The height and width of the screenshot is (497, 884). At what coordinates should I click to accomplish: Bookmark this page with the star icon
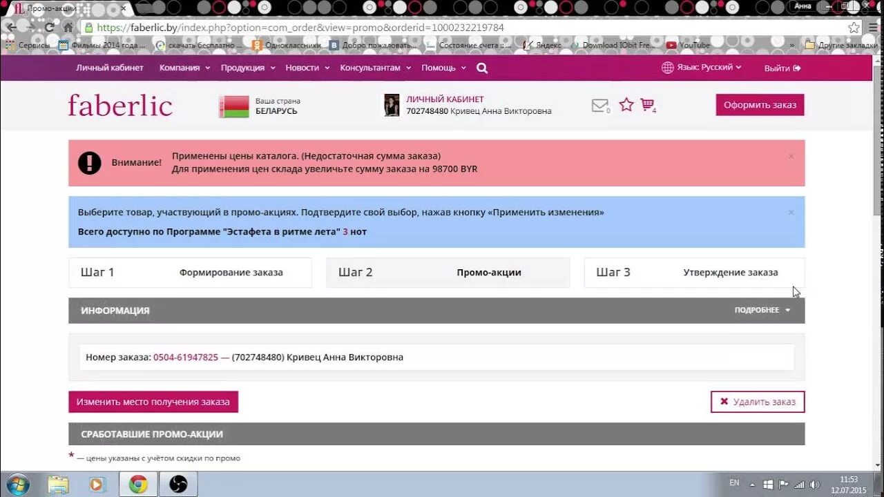pyautogui.click(x=854, y=28)
